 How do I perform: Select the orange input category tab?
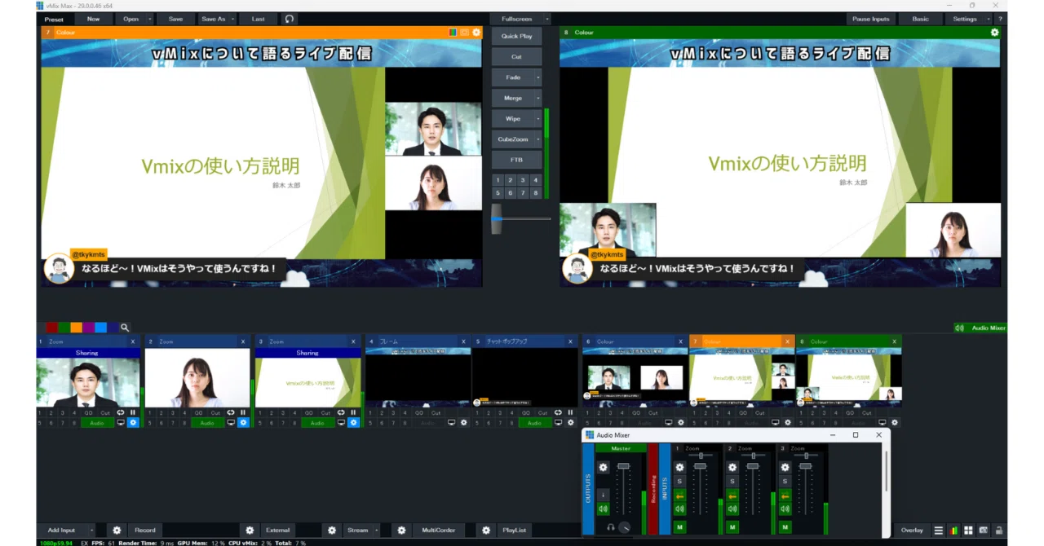pos(76,328)
